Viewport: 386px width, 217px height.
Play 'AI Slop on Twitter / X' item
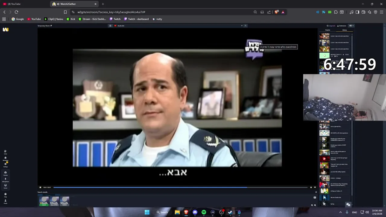click(x=334, y=191)
